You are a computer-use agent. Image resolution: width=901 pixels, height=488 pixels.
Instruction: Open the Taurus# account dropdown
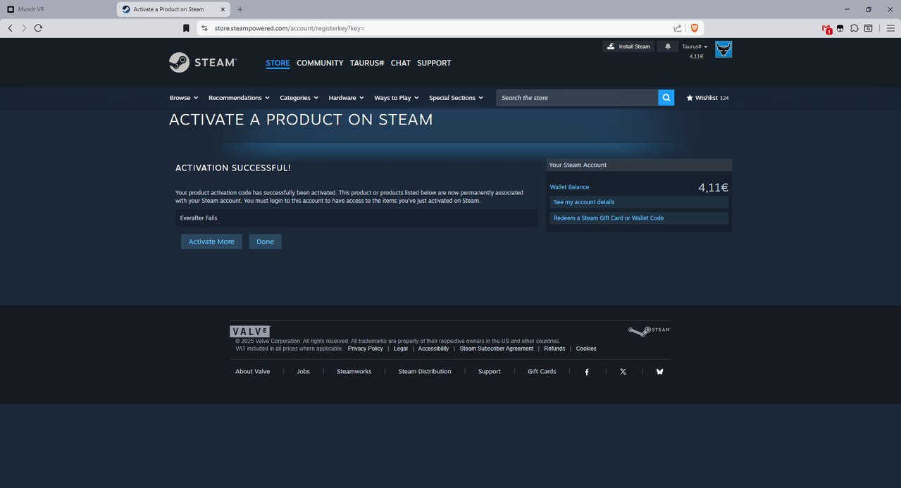pyautogui.click(x=695, y=46)
